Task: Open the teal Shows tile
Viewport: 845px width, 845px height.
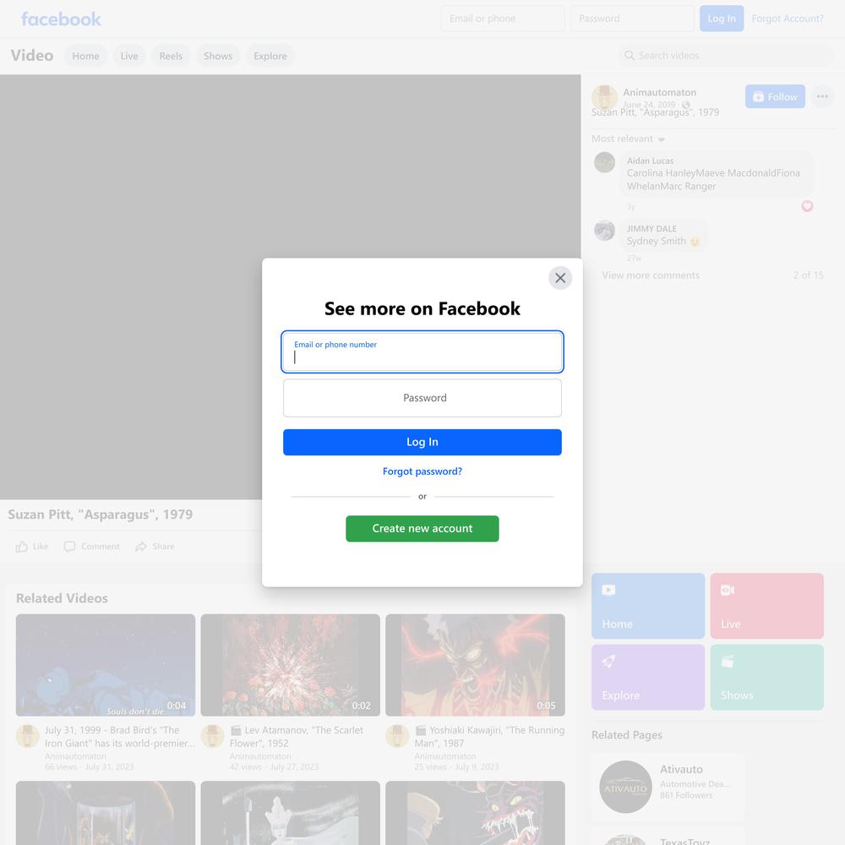Action: point(767,678)
